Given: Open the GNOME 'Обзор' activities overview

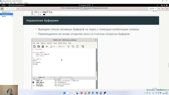Looking at the screenshot, I should [x=3, y=5].
